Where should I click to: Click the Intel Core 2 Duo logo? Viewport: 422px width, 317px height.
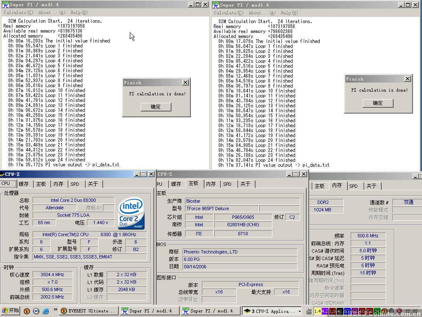pos(131,213)
